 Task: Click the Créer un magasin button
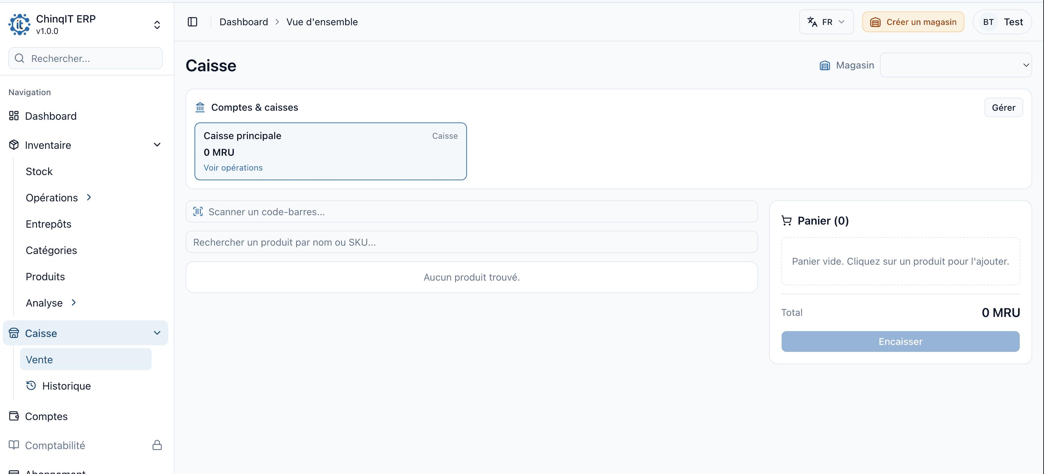tap(913, 22)
